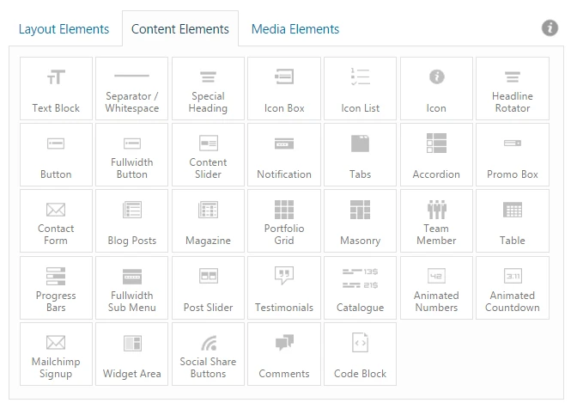571x403 pixels.
Task: Insert a Separator / Whitespace element
Action: 131,89
